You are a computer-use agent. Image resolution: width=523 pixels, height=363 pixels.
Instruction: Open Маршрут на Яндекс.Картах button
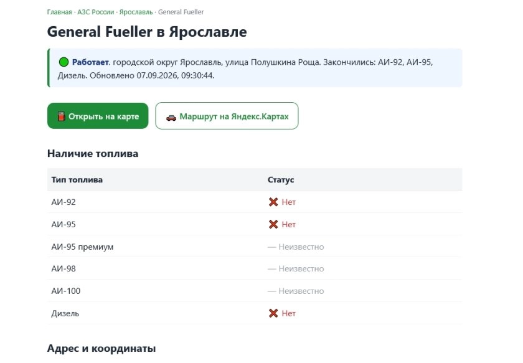point(227,116)
